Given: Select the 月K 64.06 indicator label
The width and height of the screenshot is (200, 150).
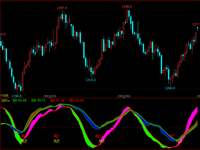Looking at the screenshot, I should (19, 100).
